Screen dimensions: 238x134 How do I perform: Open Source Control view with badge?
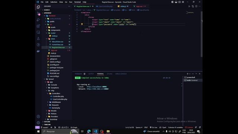[x=38, y=13]
